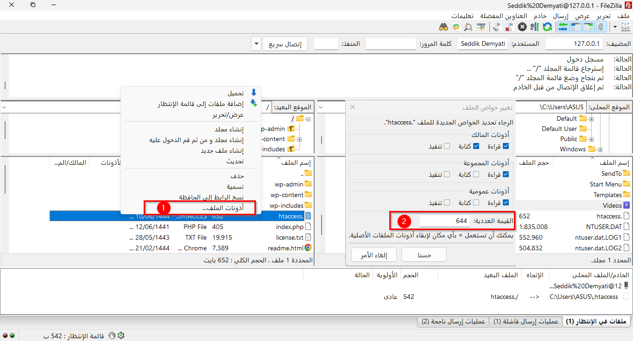Select readme.html in the remote file list
The width and height of the screenshot is (633, 341).
pyautogui.click(x=285, y=248)
